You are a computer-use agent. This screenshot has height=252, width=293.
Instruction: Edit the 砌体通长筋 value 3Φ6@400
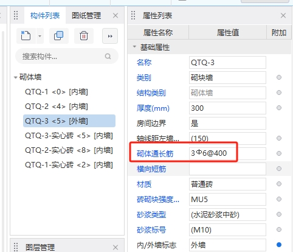(x=227, y=153)
